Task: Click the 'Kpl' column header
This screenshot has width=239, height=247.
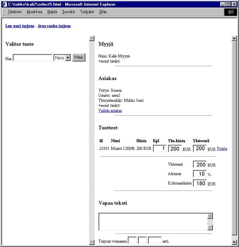Action: click(x=156, y=141)
